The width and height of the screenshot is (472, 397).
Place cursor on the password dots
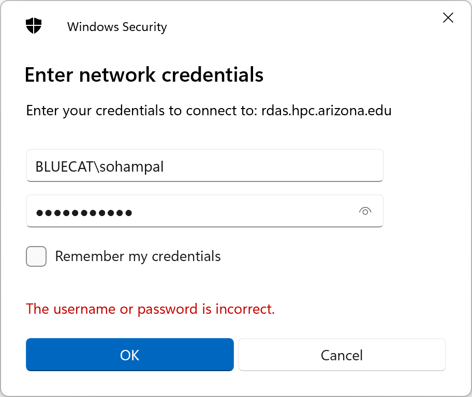(84, 213)
